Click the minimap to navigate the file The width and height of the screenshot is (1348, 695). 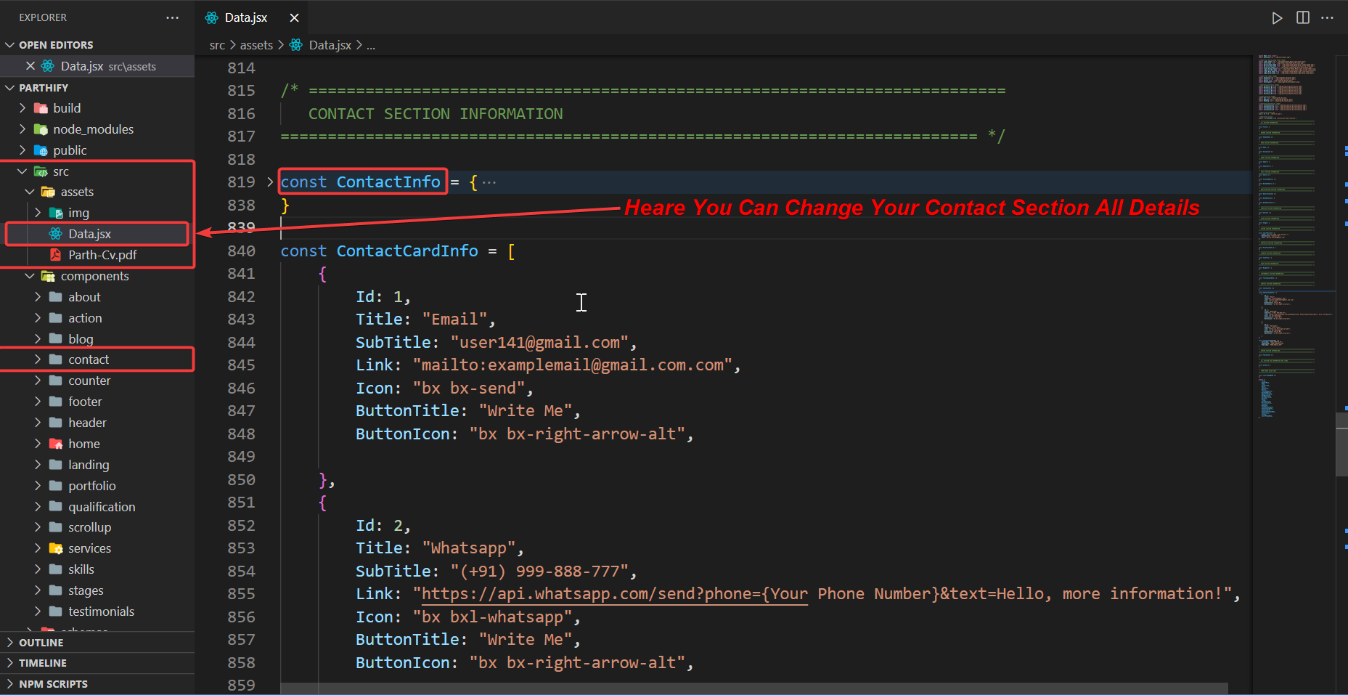pyautogui.click(x=1292, y=218)
